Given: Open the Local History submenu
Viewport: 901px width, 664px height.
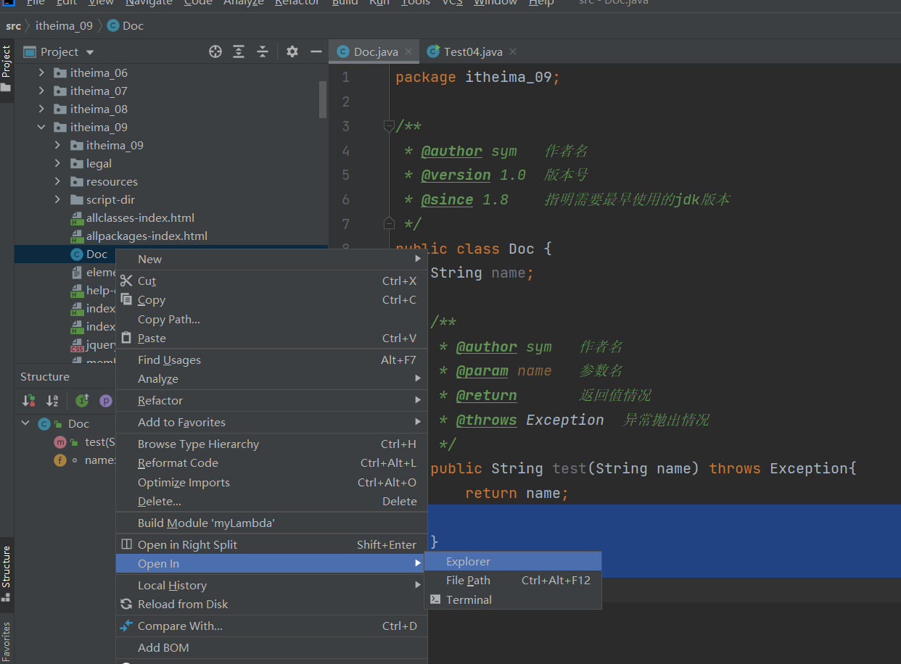Looking at the screenshot, I should pos(271,585).
